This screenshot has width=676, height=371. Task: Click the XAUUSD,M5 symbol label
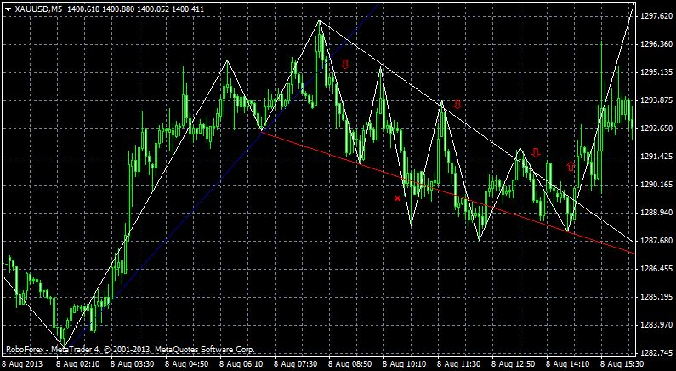pyautogui.click(x=39, y=9)
